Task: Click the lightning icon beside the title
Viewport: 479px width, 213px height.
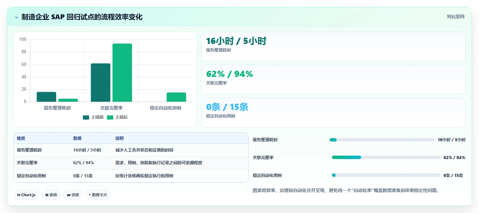Action: point(16,17)
